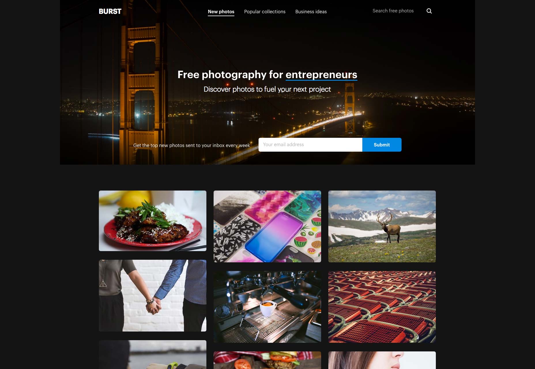The image size is (535, 369).
Task: Select the New photos tab
Action: pyautogui.click(x=221, y=12)
